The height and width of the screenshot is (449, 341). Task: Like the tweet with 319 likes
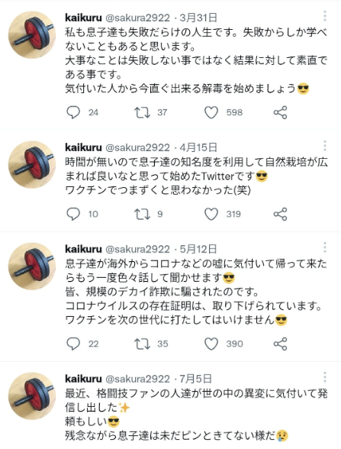pos(211,214)
